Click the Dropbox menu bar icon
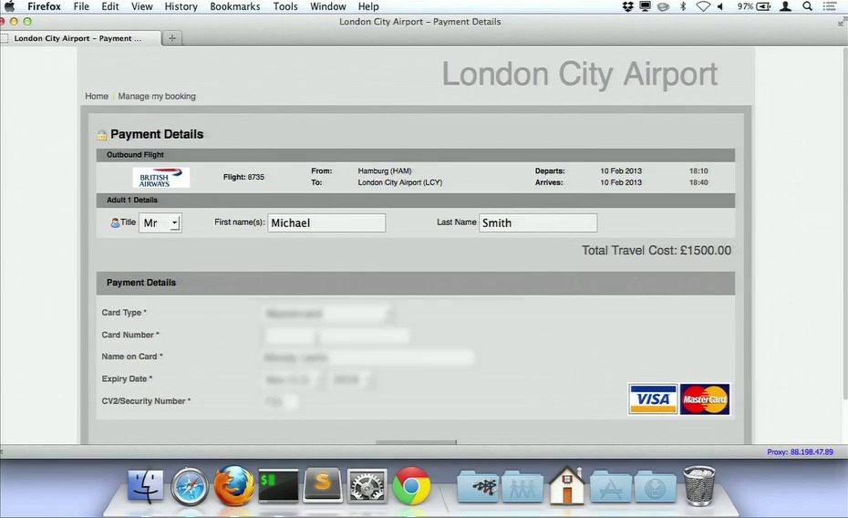 (x=627, y=6)
